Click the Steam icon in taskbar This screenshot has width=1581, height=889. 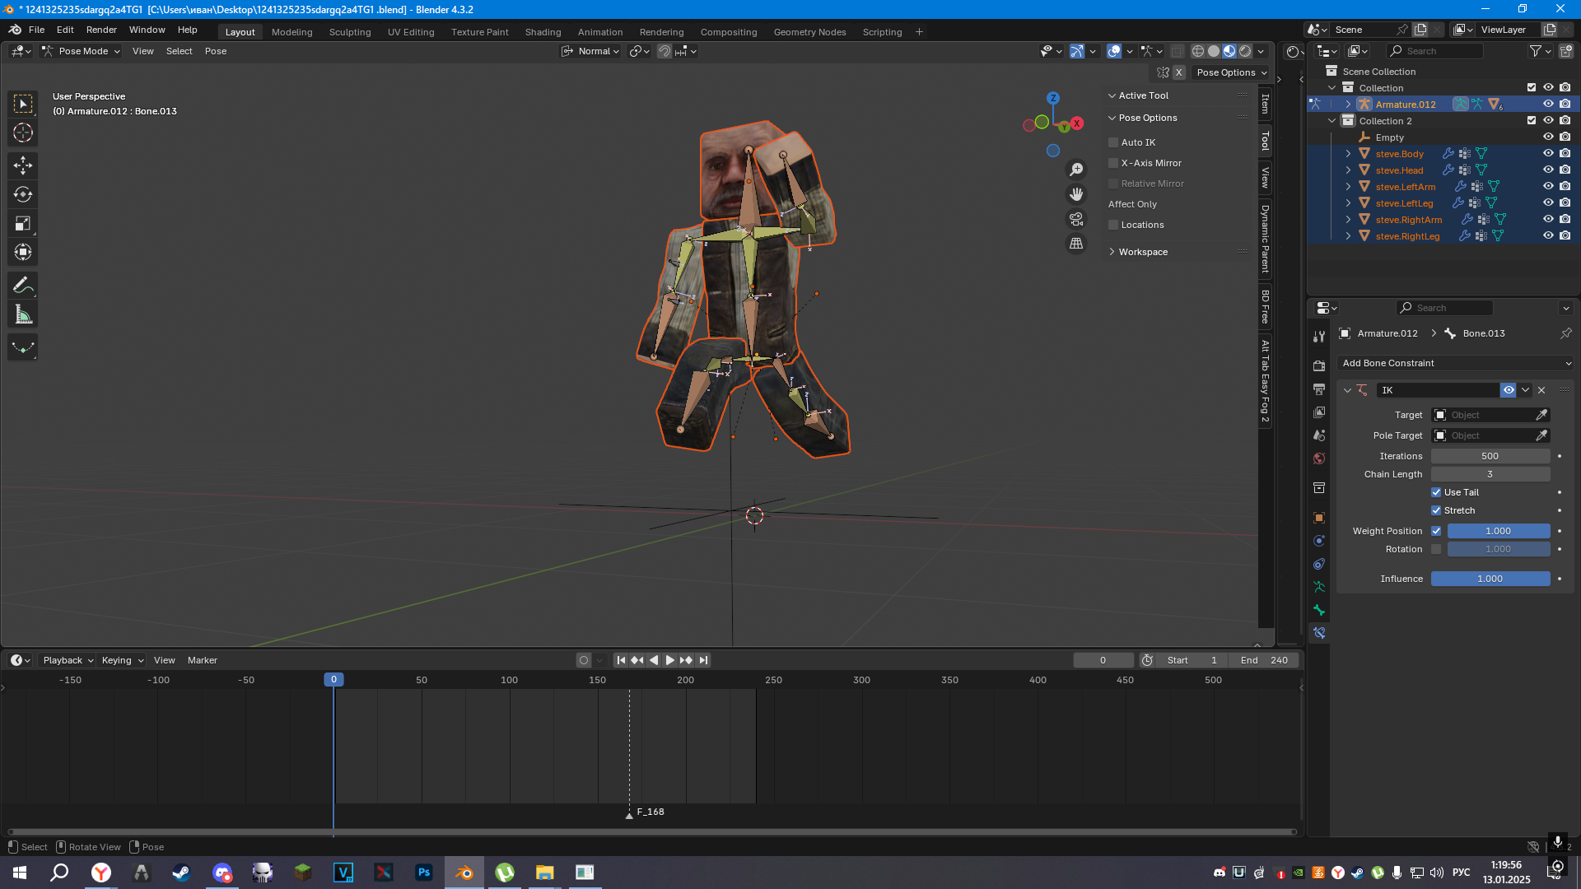coord(181,873)
